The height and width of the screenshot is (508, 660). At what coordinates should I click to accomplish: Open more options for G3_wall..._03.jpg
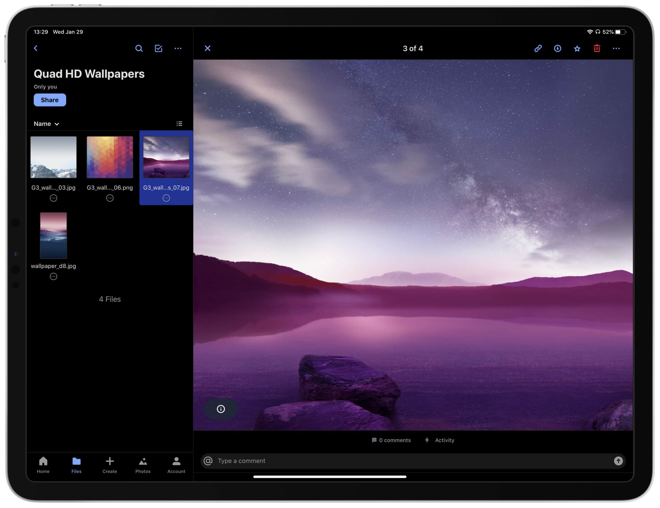(53, 198)
